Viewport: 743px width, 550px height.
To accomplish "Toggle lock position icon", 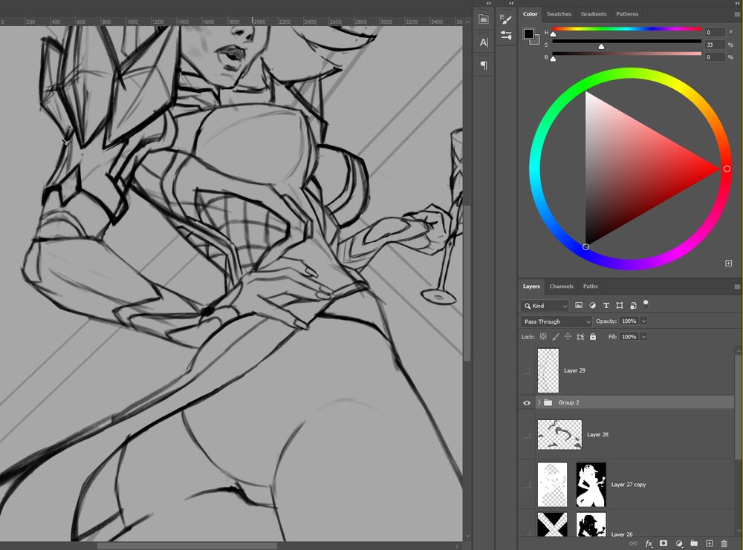I will (x=568, y=336).
